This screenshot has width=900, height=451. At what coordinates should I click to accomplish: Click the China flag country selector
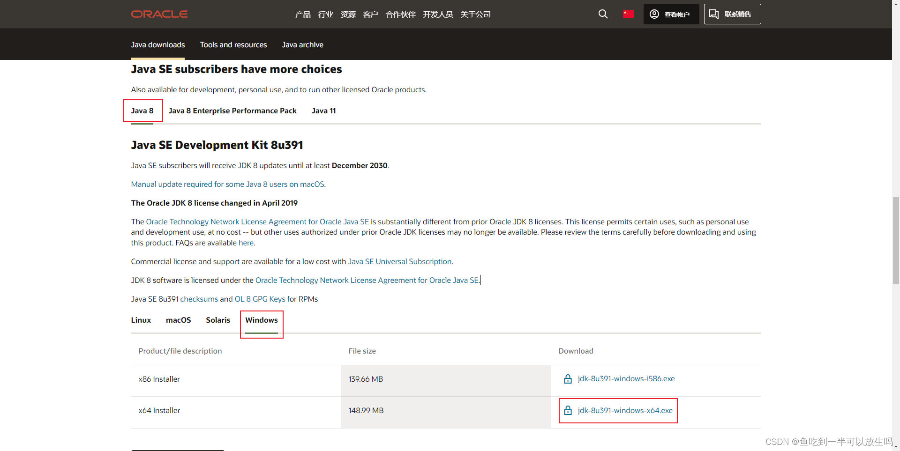[628, 14]
